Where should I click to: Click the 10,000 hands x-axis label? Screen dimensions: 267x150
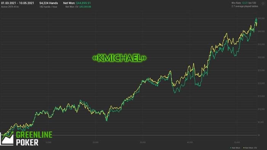click(x=48, y=142)
